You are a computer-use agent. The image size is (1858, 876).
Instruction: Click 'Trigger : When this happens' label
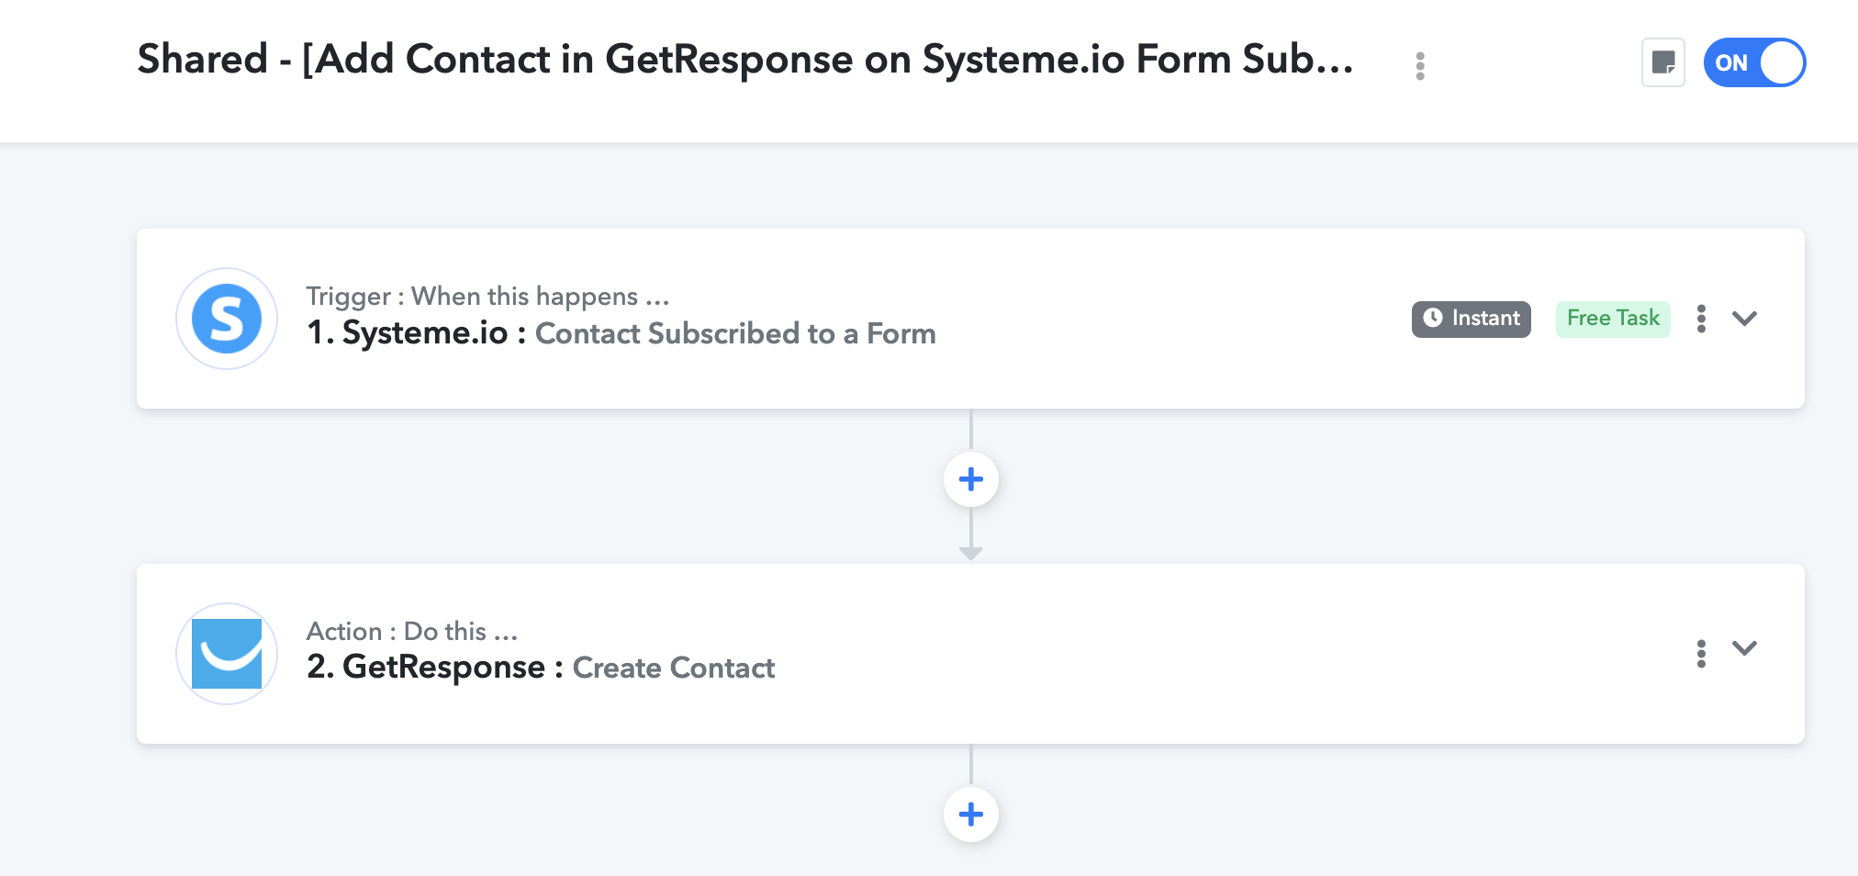(x=487, y=297)
